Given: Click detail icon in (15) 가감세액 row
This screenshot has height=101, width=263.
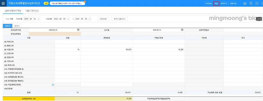Looking at the screenshot, I should tap(53, 85).
